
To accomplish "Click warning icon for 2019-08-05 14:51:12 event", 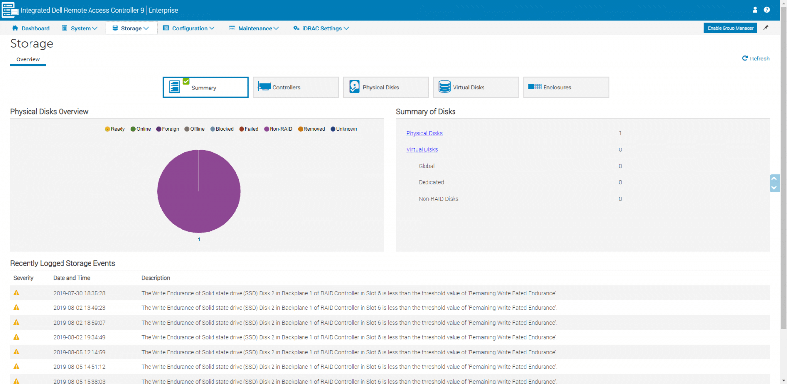I will click(16, 366).
